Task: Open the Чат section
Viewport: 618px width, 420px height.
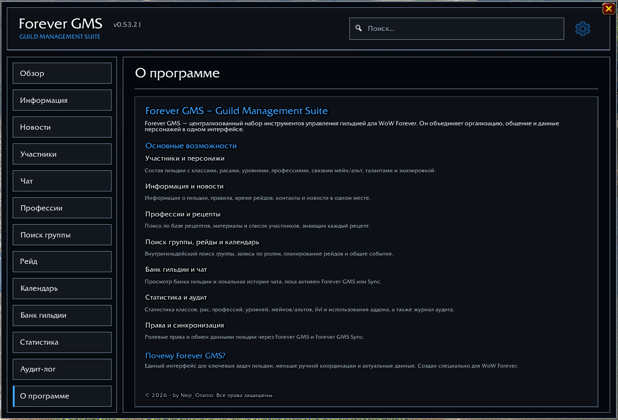Action: coord(62,181)
